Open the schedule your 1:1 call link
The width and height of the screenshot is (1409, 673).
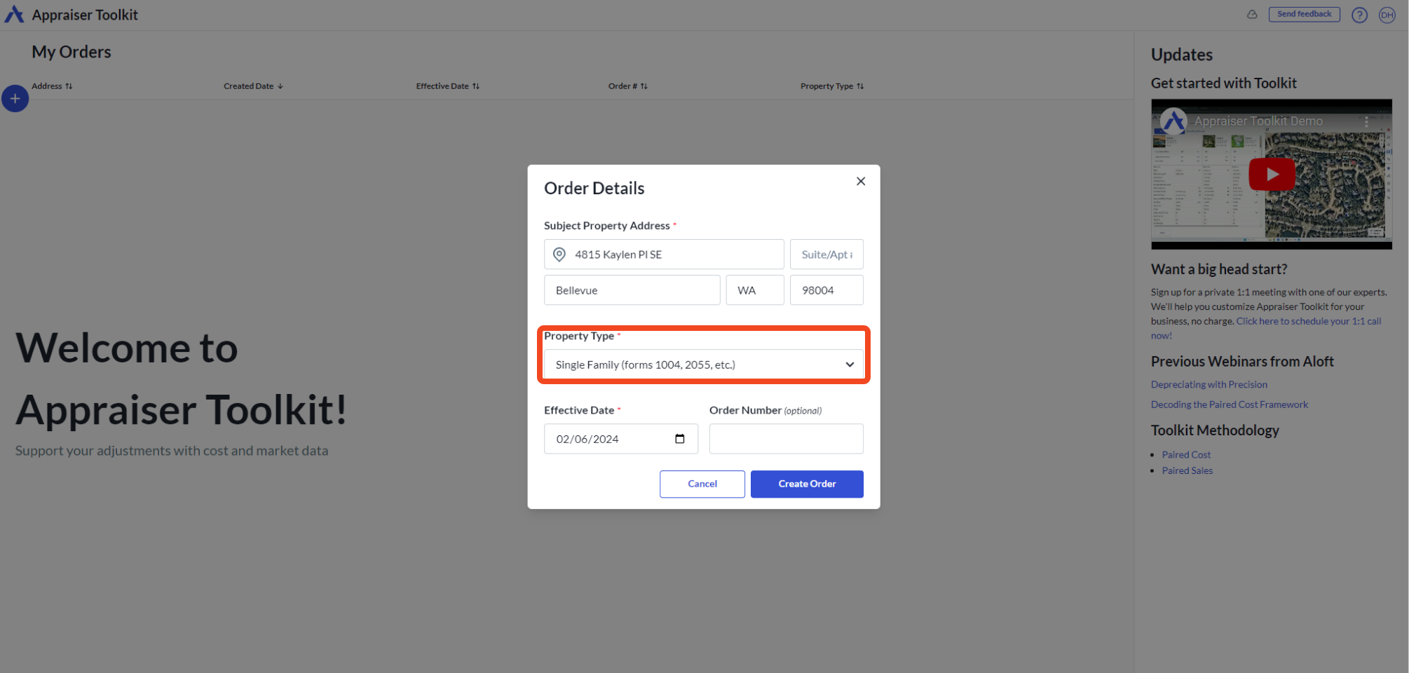tap(1308, 321)
